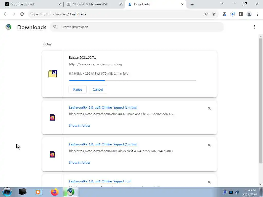Remove Offline_Signed (2).html from list
This screenshot has height=197, width=263.
(x=209, y=109)
